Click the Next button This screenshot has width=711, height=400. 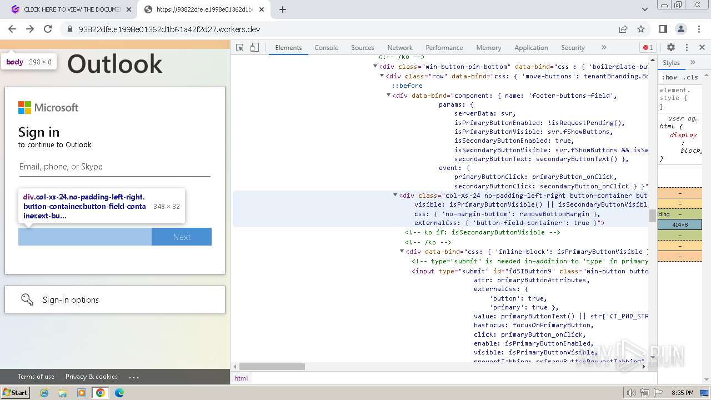(x=182, y=237)
